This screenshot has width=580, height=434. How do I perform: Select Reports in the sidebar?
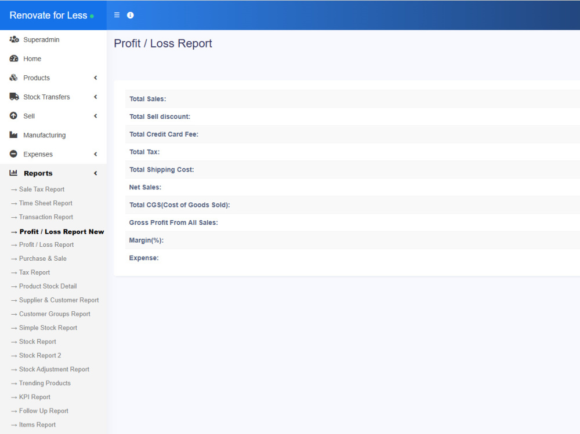coord(38,173)
